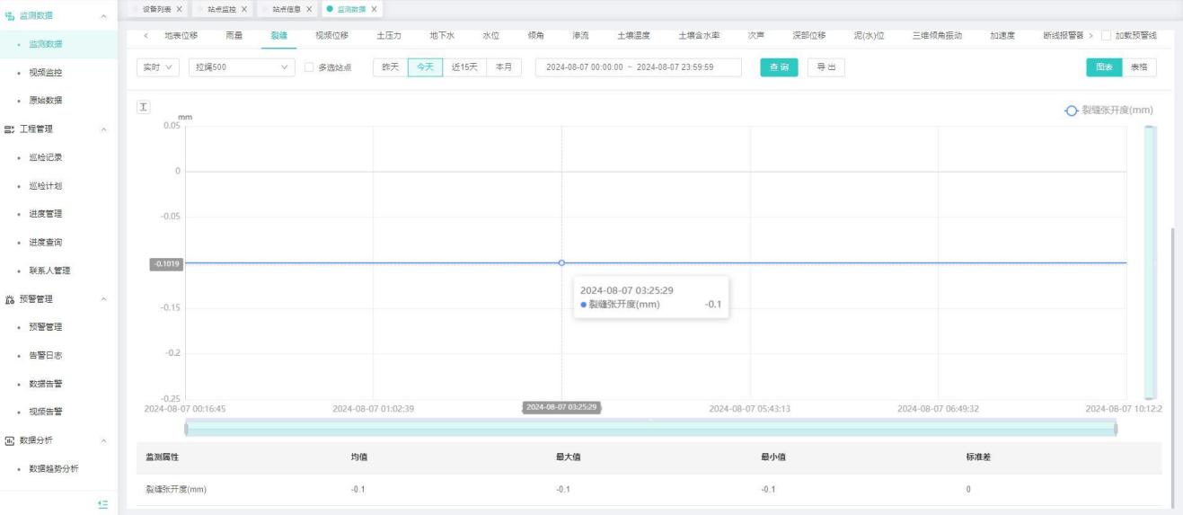The height and width of the screenshot is (515, 1183).
Task: Click the 导出 export button
Action: (x=825, y=67)
